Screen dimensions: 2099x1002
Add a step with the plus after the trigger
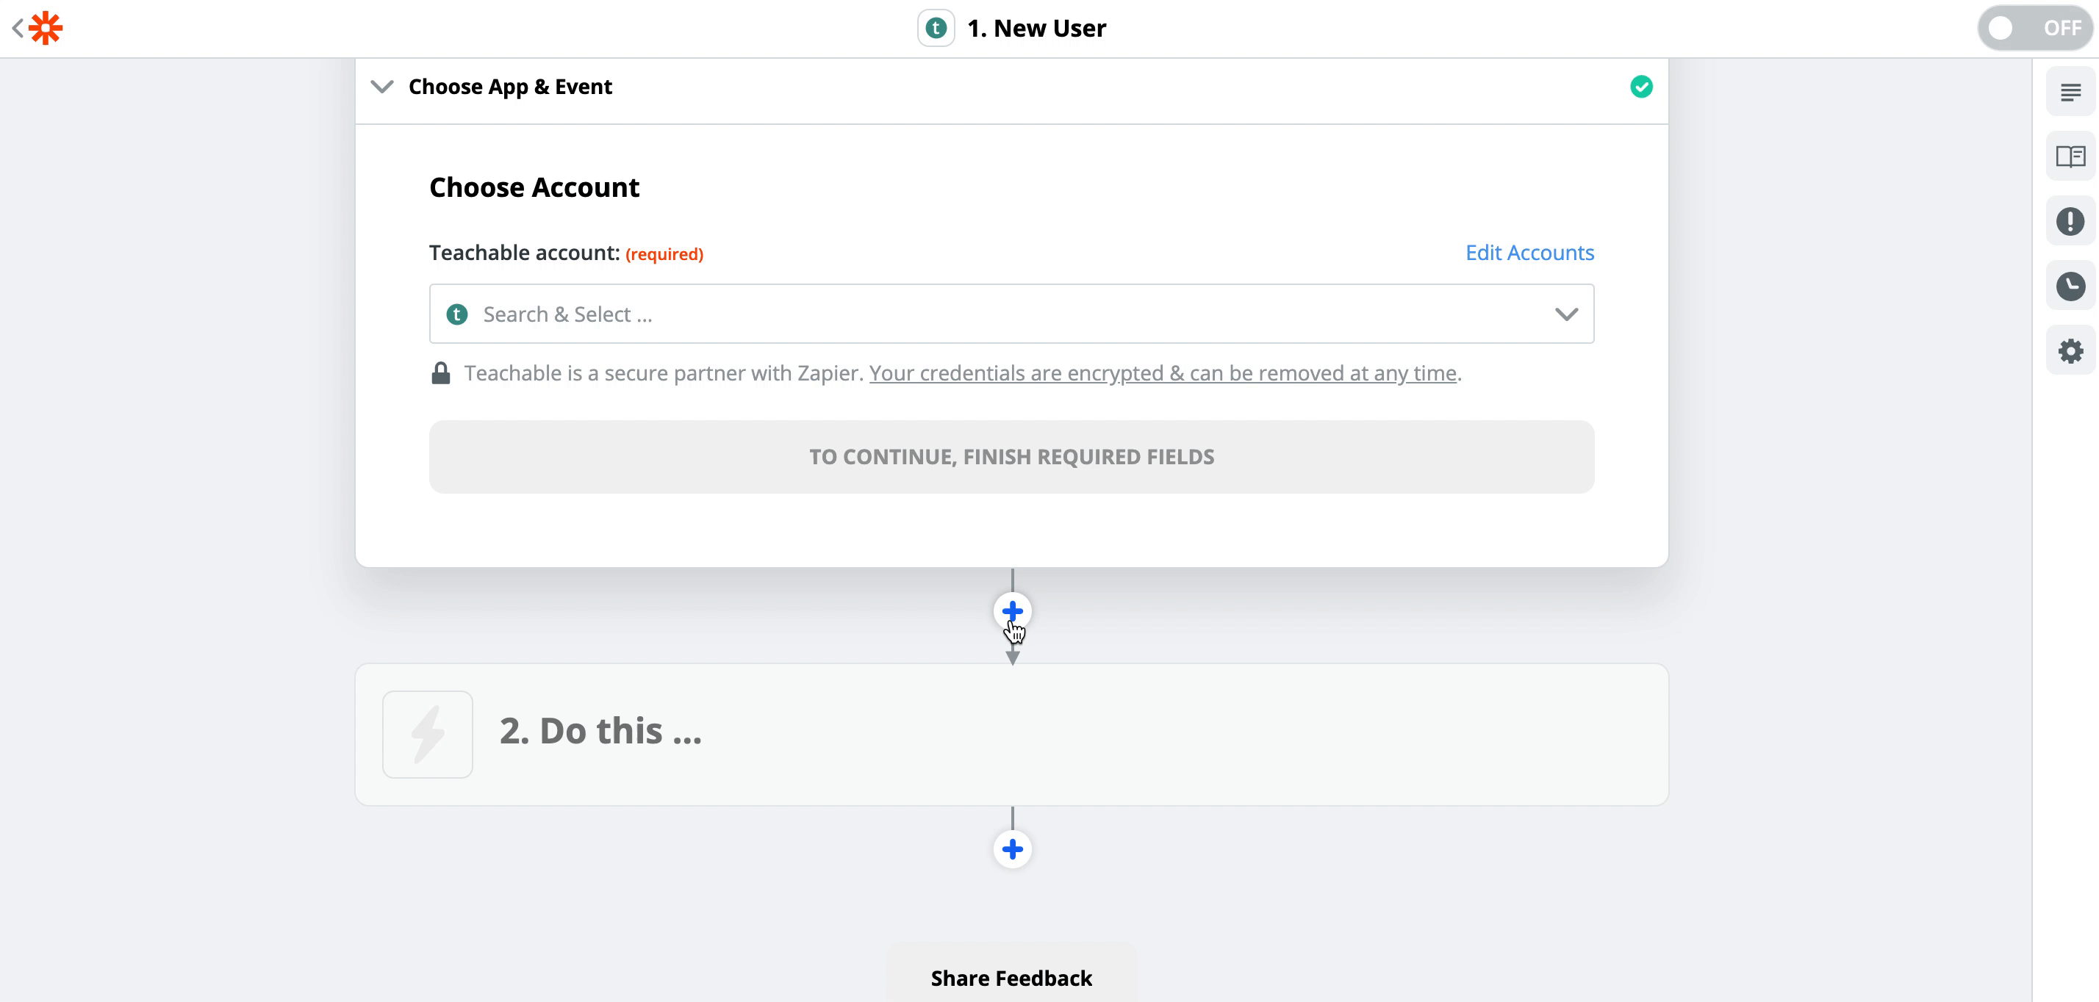pos(1012,611)
